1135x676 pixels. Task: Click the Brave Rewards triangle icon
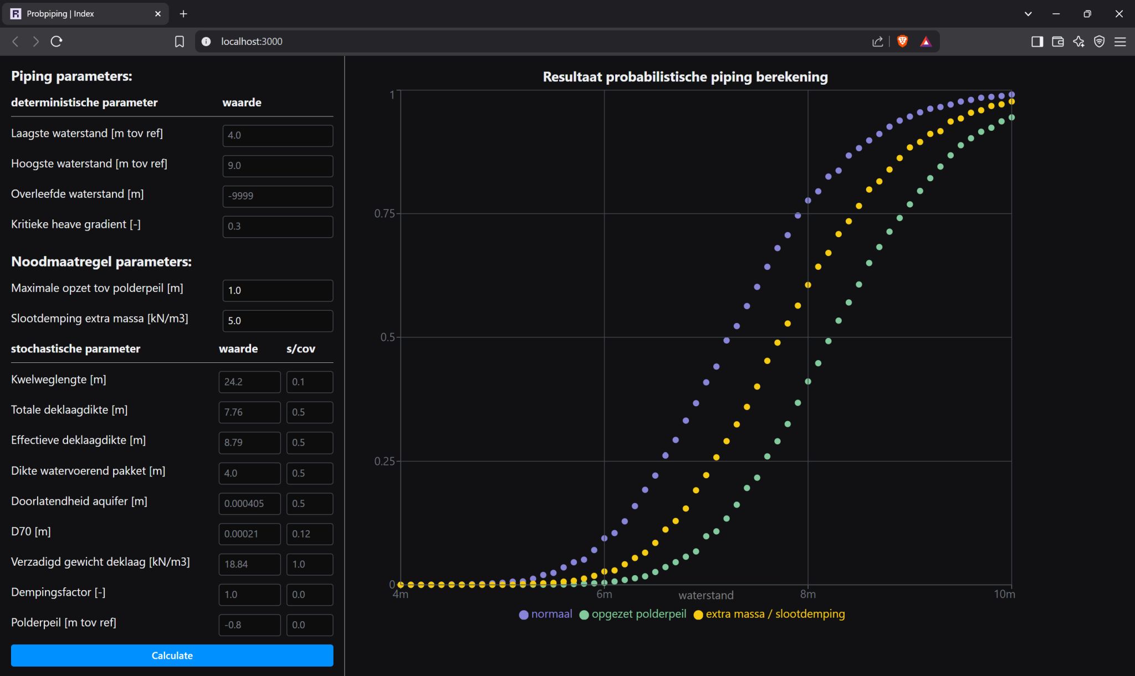click(926, 42)
